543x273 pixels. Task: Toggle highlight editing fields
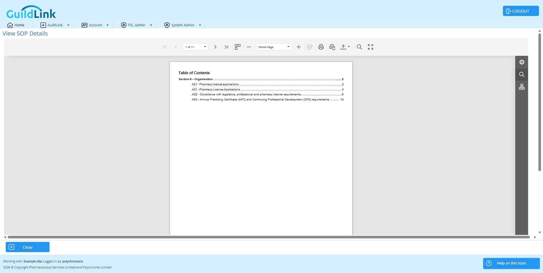point(310,47)
